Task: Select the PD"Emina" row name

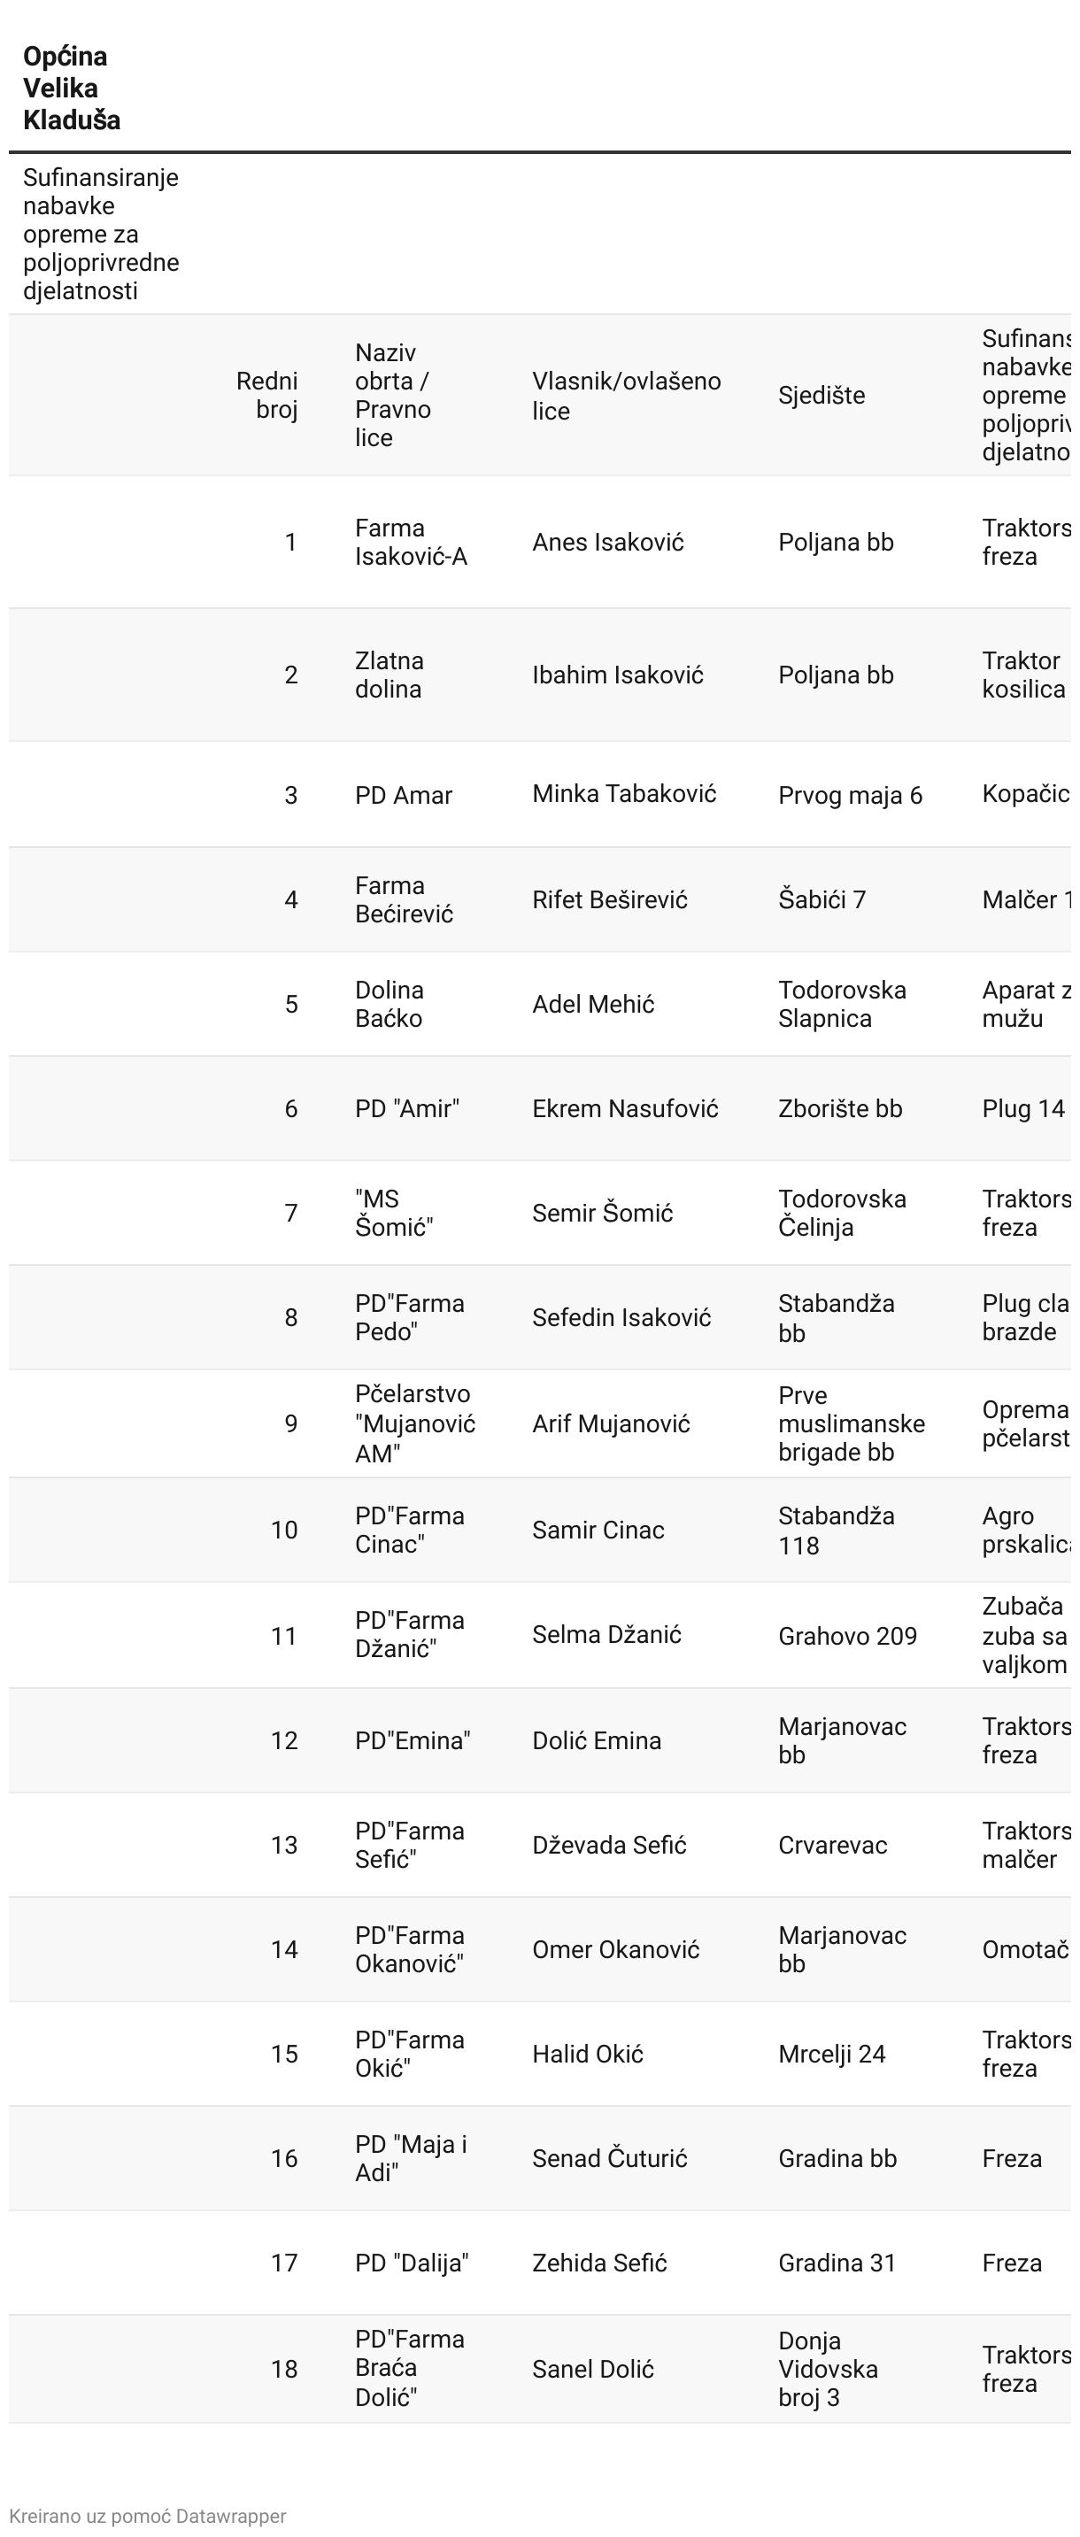Action: pos(413,1740)
